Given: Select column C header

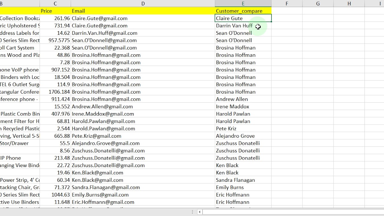Looking at the screenshot, I should point(55,4).
